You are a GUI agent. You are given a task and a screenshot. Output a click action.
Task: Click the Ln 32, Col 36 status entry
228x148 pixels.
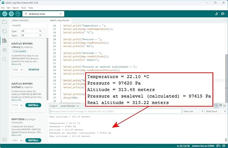click(x=183, y=146)
